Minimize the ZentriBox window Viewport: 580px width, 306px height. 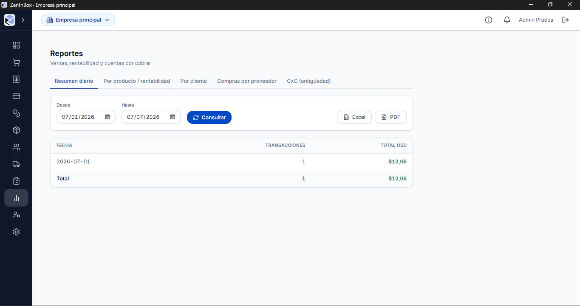(531, 5)
